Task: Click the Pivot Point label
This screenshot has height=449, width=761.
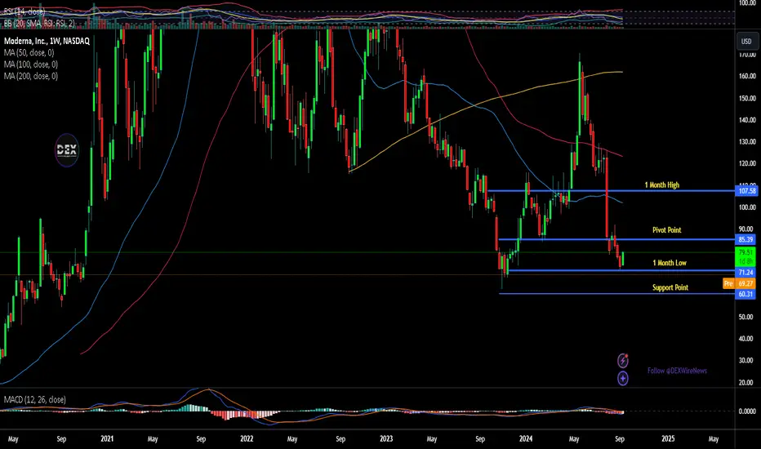Action: [x=667, y=230]
